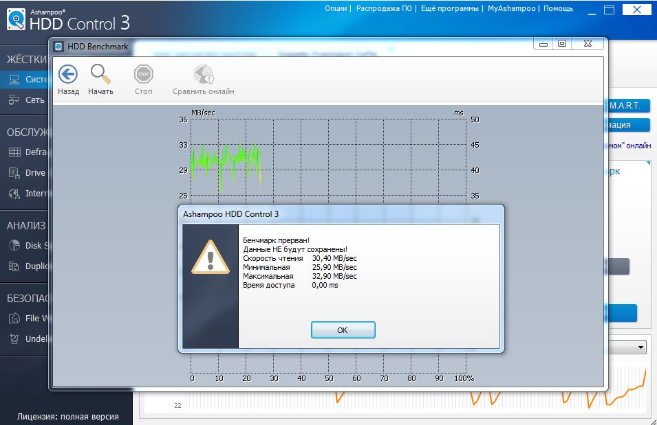Open Undeleter sidebar icon
Viewport: 657px width, 425px height.
[x=14, y=338]
